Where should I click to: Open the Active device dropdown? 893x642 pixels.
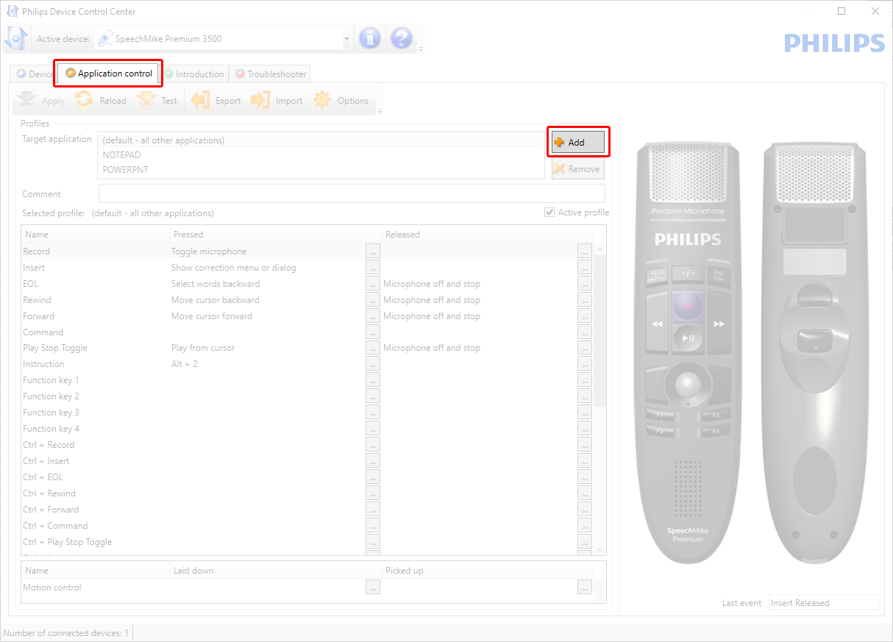coord(346,38)
